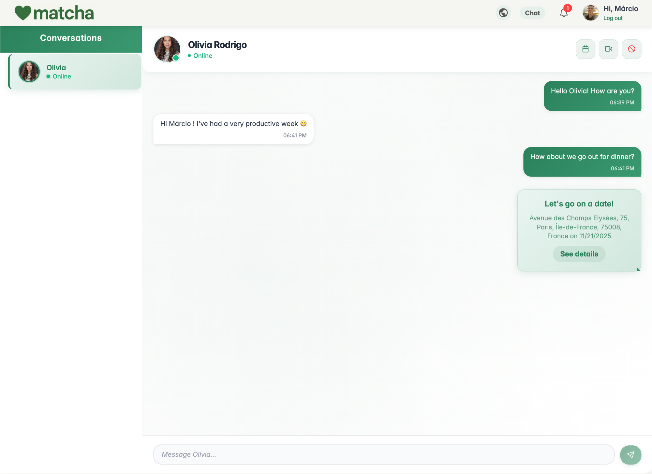652x474 pixels.
Task: Start a video call with Olivia
Action: (608, 49)
